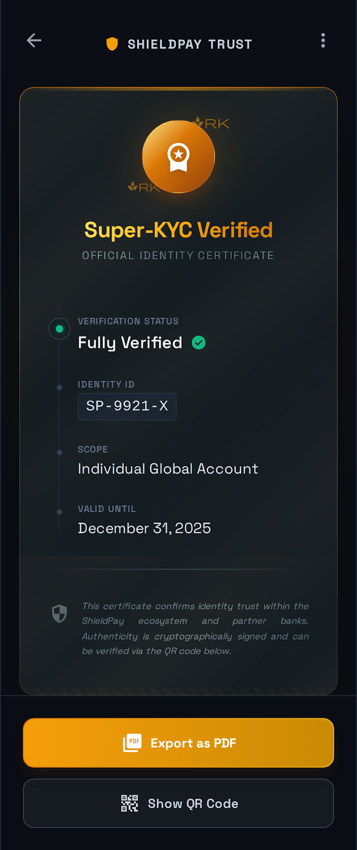The image size is (357, 850).
Task: Click the Fully Verified status text
Action: coord(130,343)
